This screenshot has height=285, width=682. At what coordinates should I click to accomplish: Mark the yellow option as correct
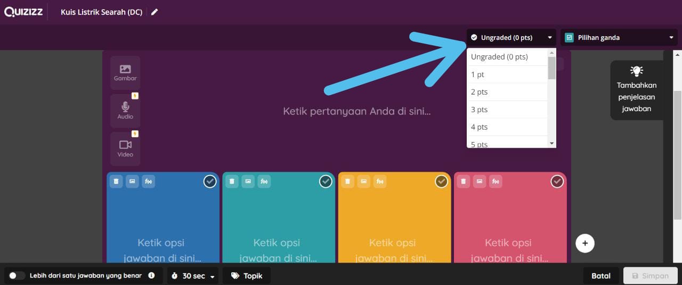coord(441,182)
